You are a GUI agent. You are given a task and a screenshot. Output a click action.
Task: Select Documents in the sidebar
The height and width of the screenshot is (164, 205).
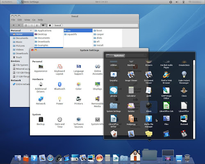22,38
